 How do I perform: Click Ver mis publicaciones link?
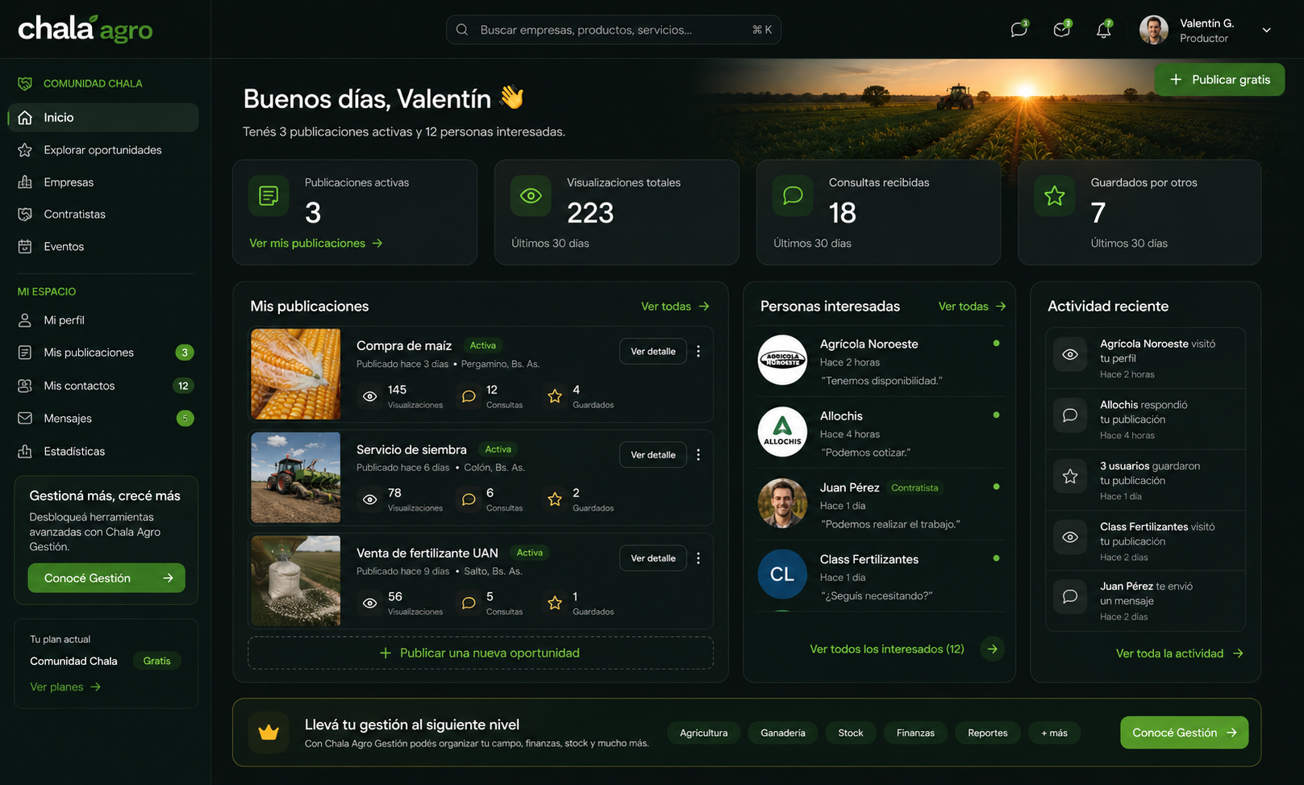[x=316, y=243]
